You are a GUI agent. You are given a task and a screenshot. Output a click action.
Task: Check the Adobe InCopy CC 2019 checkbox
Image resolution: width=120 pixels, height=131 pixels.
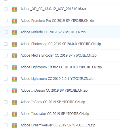pos(5,102)
